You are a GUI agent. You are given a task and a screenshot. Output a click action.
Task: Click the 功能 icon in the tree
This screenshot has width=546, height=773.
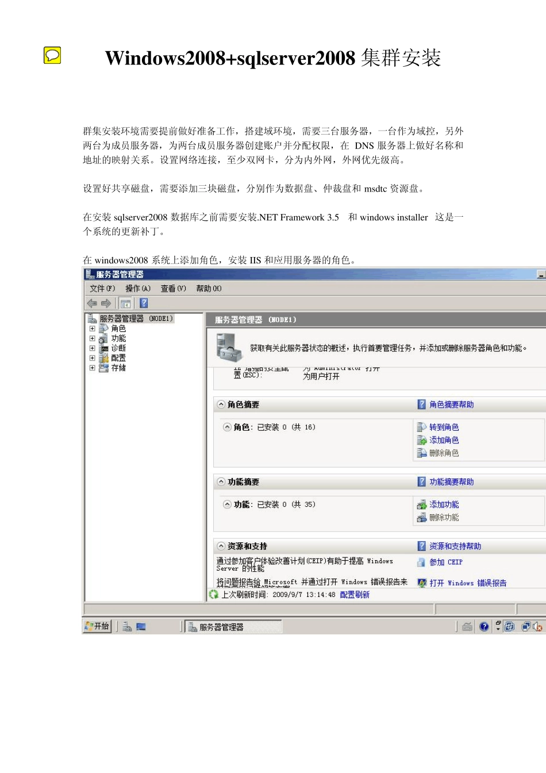(103, 338)
